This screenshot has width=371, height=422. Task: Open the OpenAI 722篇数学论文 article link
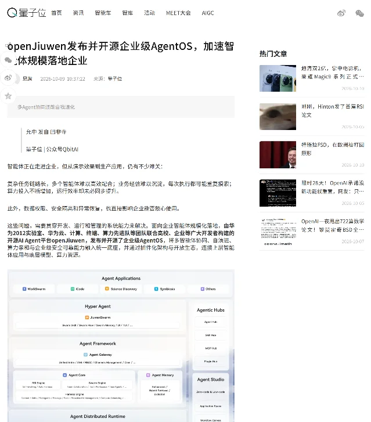[333, 225]
